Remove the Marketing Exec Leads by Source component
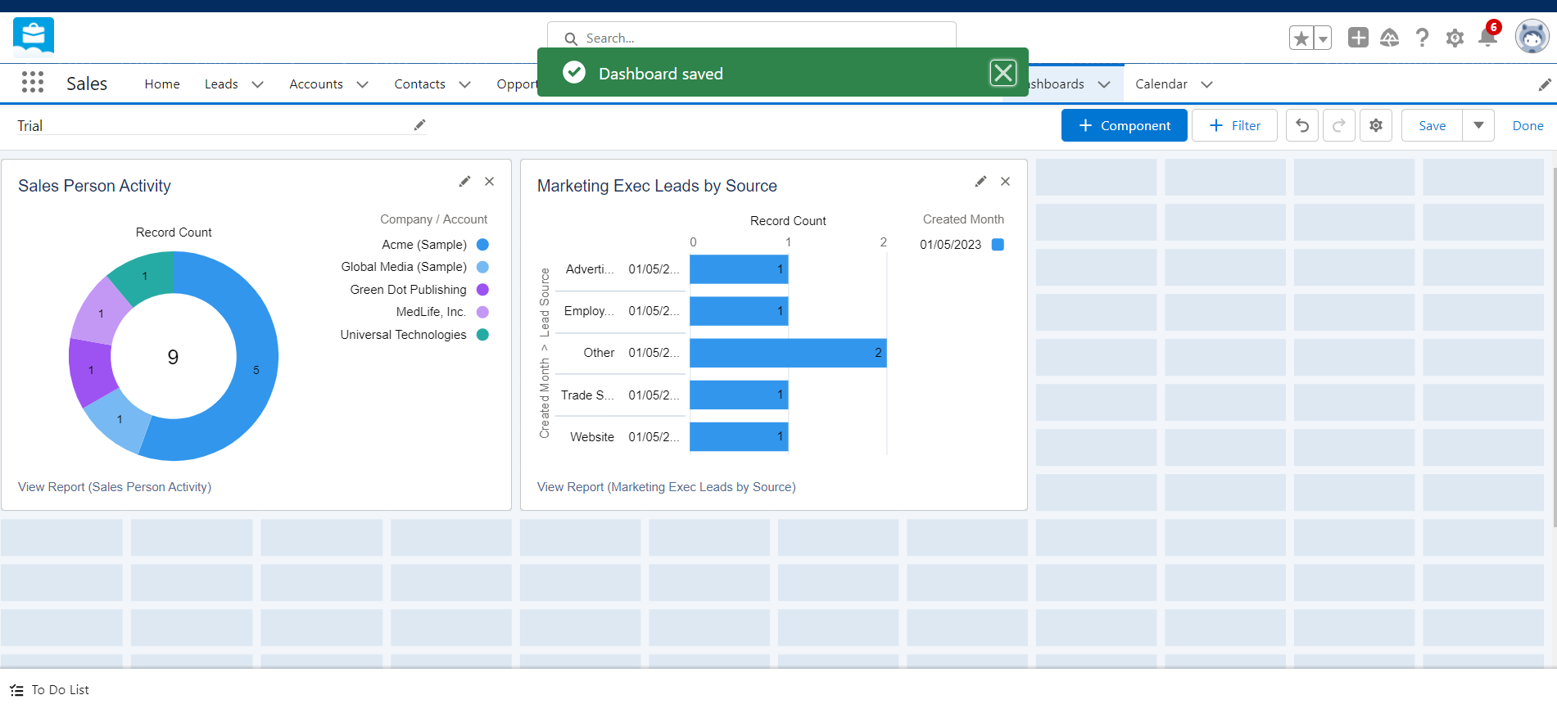Viewport: 1557px width, 704px height. pos(1005,182)
